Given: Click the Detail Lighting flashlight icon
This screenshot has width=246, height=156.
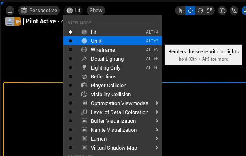Looking at the screenshot, I should (84, 59).
